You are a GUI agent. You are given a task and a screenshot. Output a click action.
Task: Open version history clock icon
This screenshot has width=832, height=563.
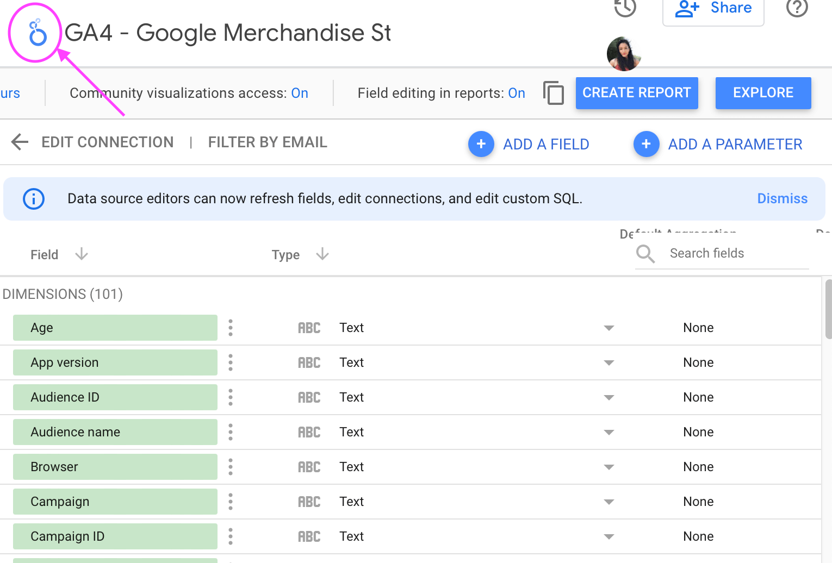point(625,8)
